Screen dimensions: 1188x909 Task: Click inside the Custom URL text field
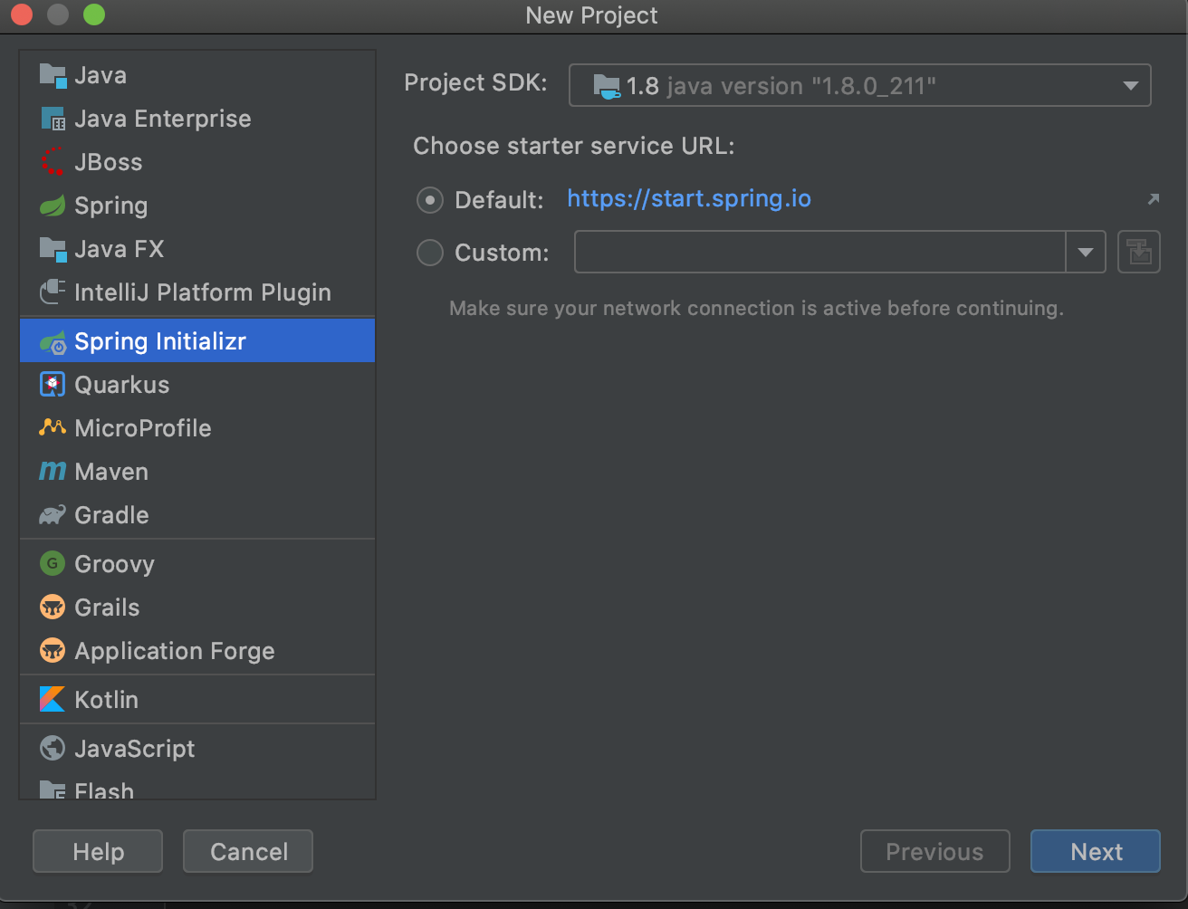coord(819,253)
